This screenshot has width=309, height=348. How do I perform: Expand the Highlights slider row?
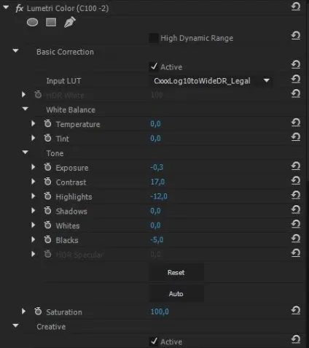tap(33, 196)
